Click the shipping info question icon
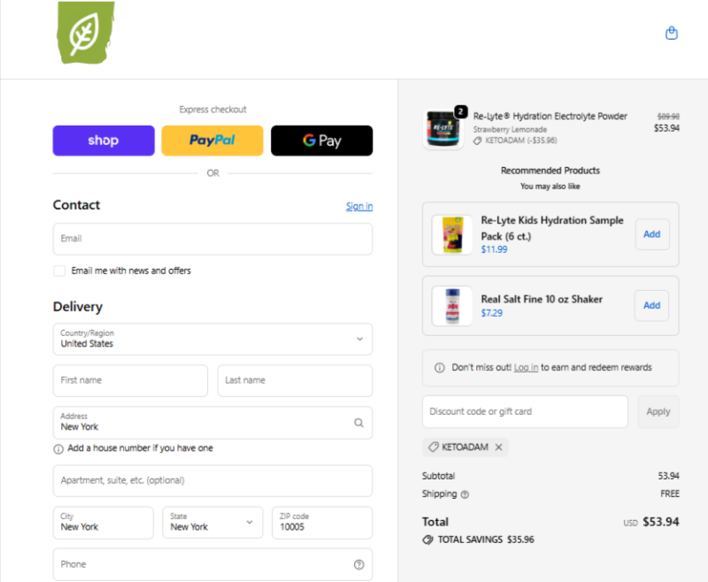The width and height of the screenshot is (708, 582). (465, 494)
